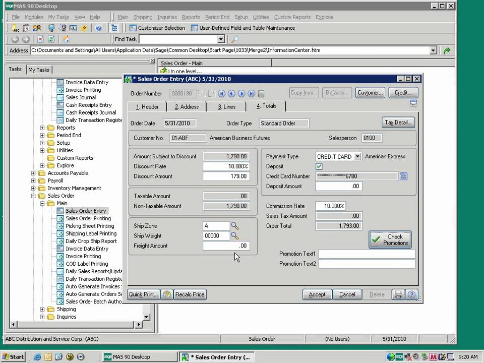Click the Change Date calendar icon

click(x=26, y=28)
